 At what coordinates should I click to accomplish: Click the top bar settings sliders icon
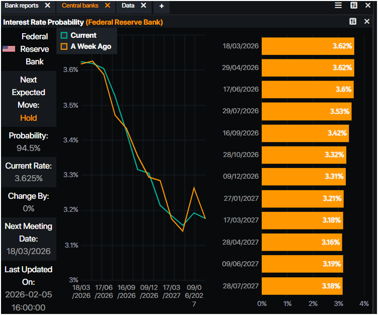point(354,6)
